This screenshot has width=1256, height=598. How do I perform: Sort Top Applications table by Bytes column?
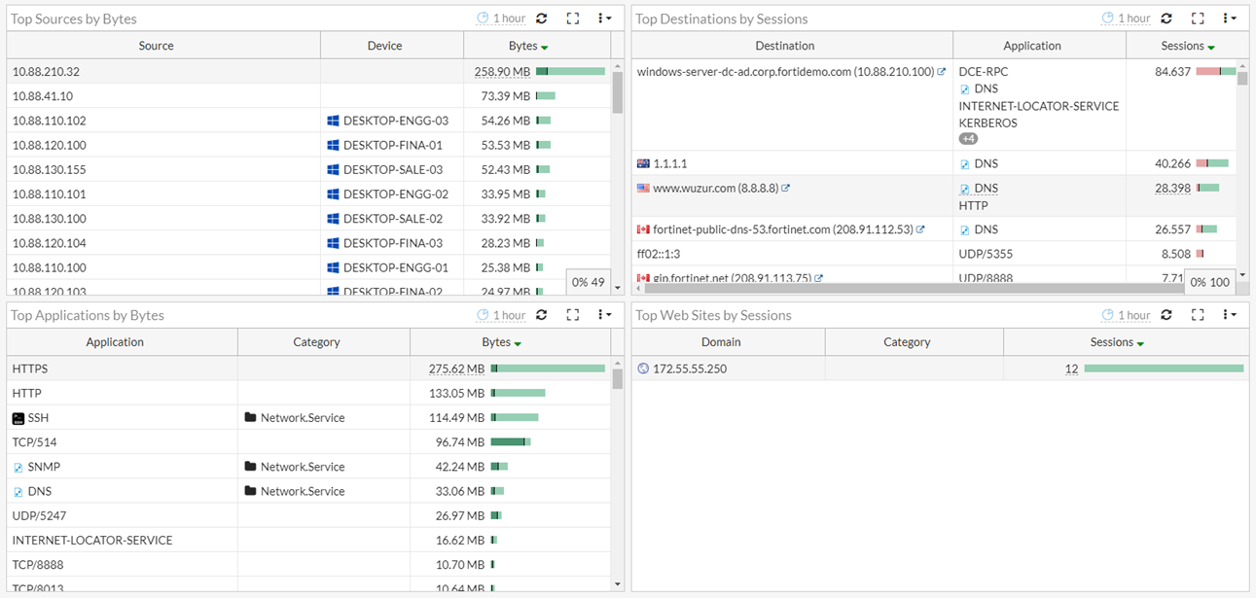(x=511, y=342)
